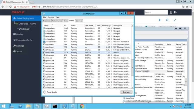The width and height of the screenshot is (194, 109).
Task: Select Enterprise - NAVAT tree node
Action: (x=27, y=24)
